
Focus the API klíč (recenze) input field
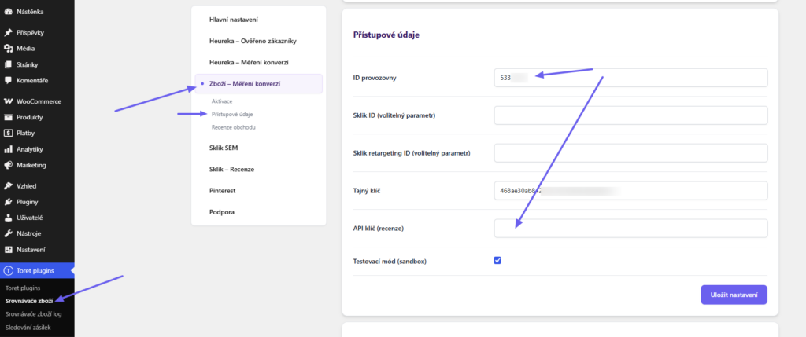tap(630, 229)
